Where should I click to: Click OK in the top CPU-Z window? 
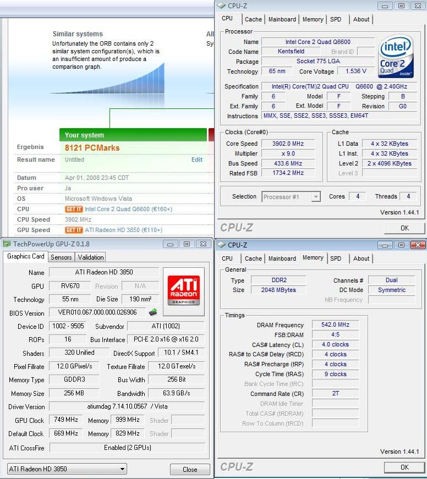click(x=404, y=228)
